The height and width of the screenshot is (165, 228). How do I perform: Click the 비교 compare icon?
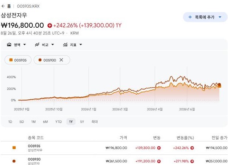(x=37, y=44)
